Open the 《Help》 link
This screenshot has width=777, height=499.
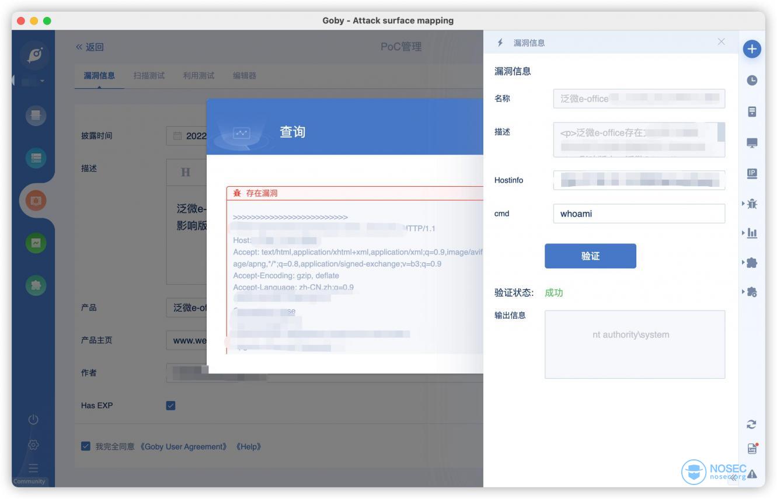pyautogui.click(x=249, y=446)
